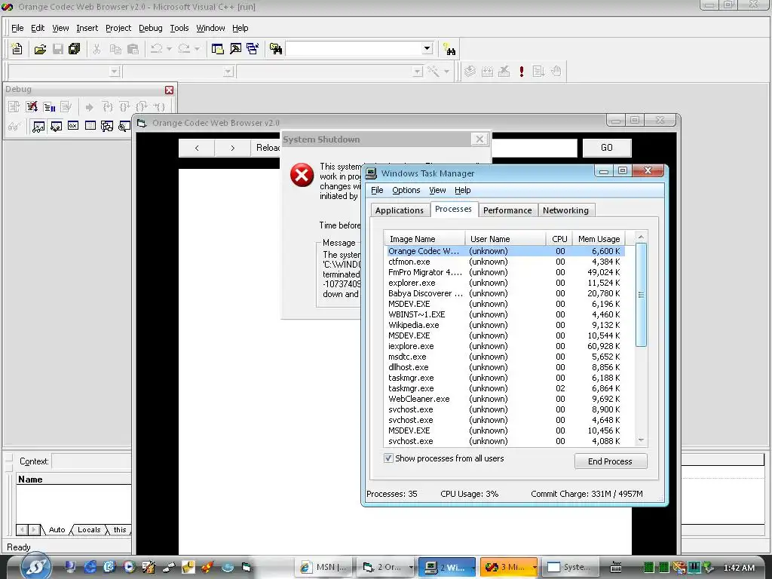The width and height of the screenshot is (772, 579).
Task: Click the QuickWatch glasses icon
Action: 14,126
